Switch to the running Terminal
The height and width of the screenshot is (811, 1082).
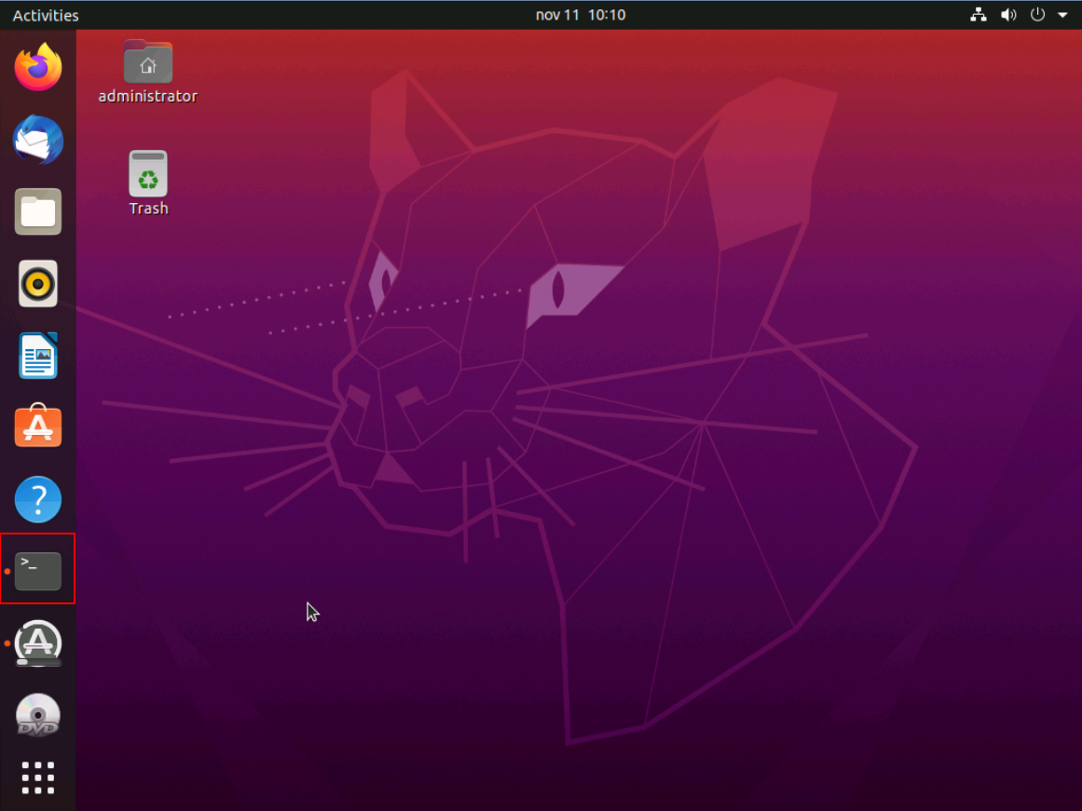38,570
